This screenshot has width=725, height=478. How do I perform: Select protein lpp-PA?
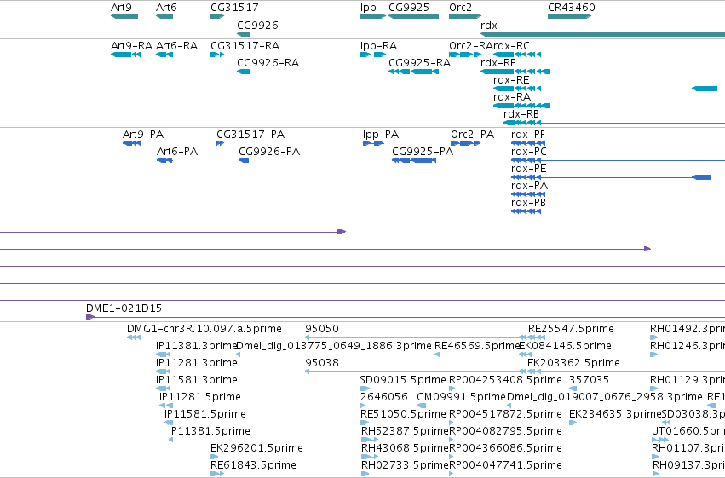(x=374, y=143)
